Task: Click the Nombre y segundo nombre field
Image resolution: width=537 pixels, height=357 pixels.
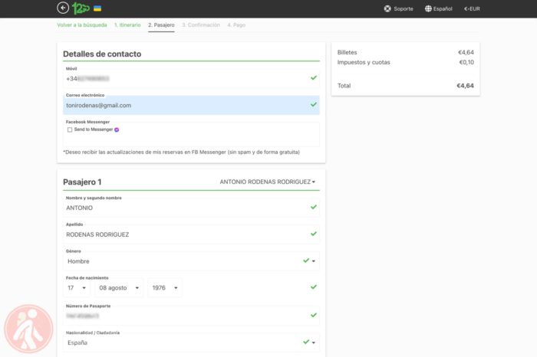Action: 191,208
